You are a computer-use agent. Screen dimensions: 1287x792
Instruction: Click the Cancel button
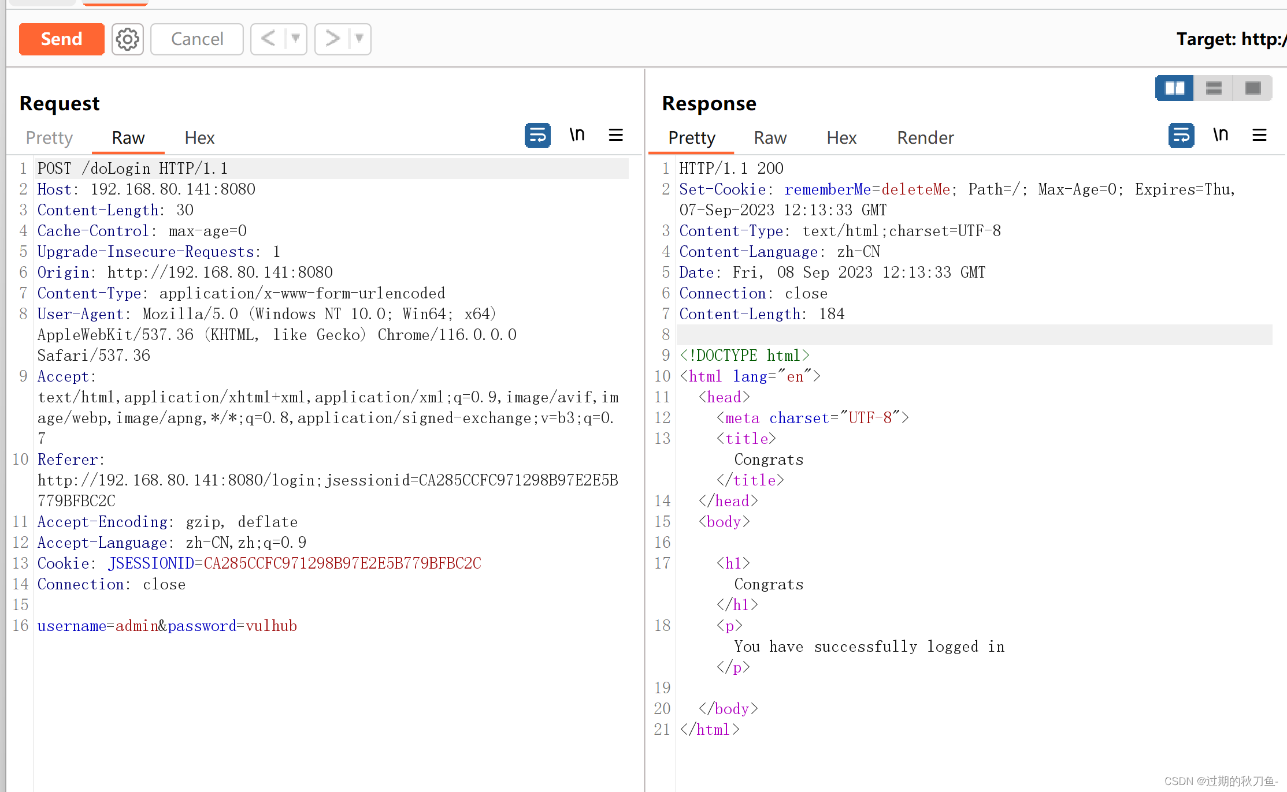point(197,39)
